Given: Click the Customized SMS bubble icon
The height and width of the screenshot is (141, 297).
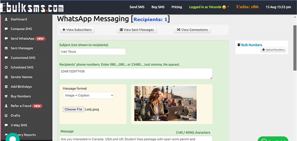Looking at the screenshot, I should coord(6,58).
